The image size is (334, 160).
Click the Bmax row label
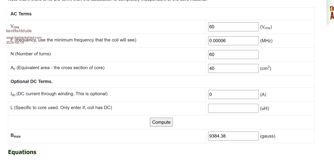click(x=16, y=136)
